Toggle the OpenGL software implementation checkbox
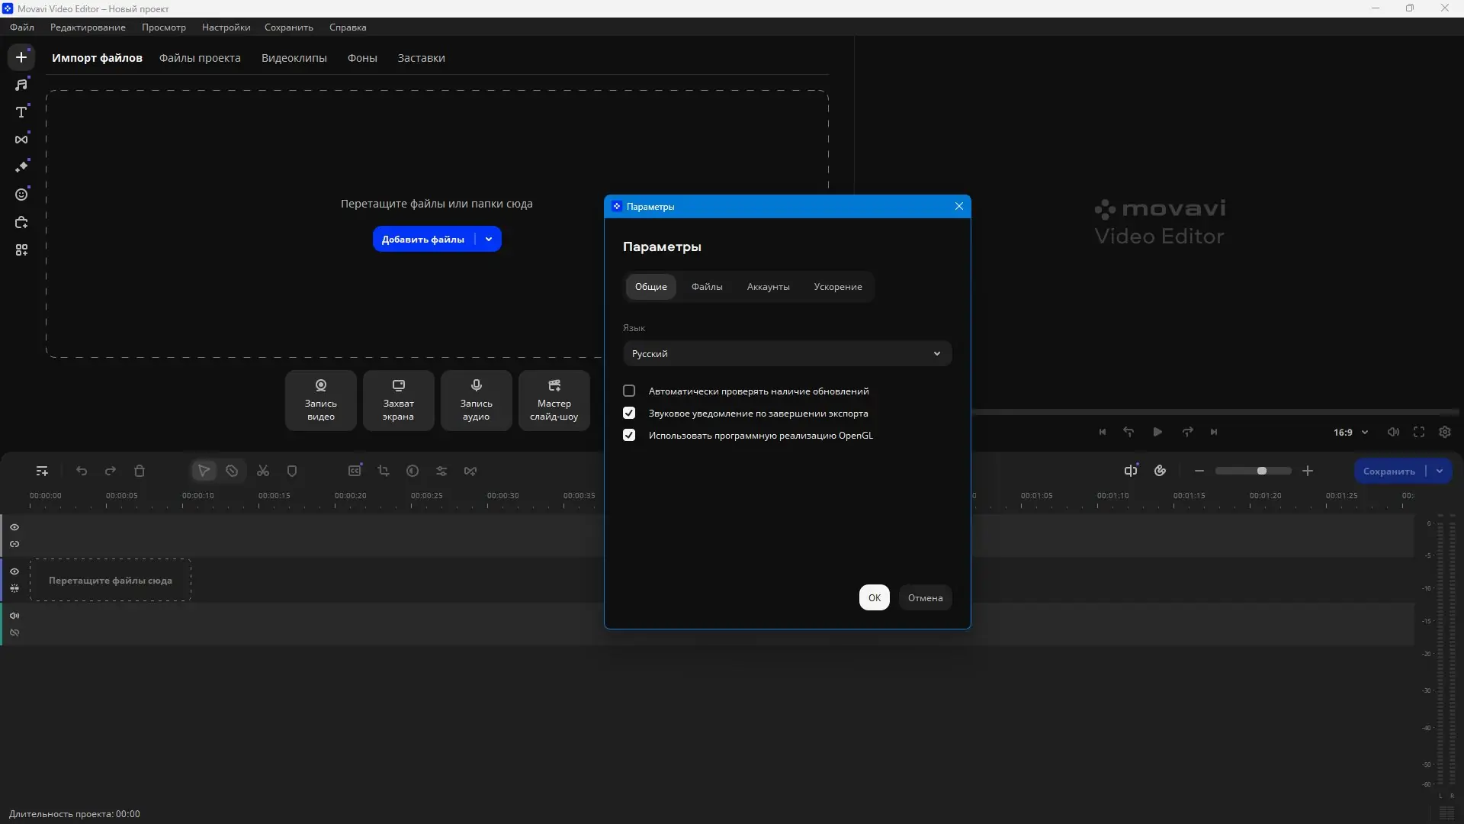1464x824 pixels. tap(629, 436)
